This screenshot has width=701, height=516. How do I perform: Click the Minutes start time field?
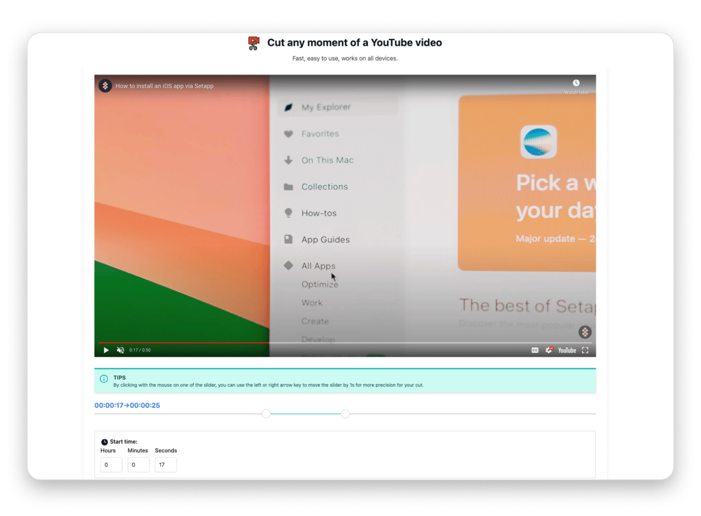138,465
